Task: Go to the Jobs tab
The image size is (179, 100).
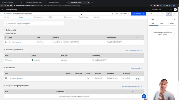Action: 50,17
